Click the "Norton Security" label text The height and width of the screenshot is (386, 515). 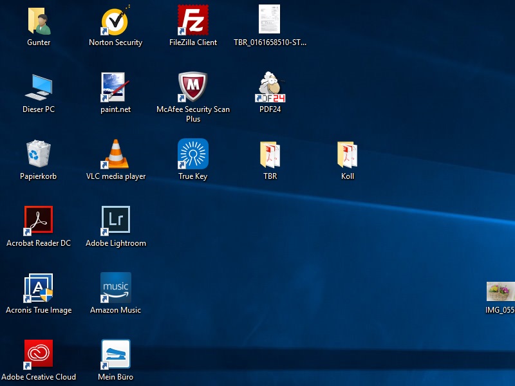coord(116,42)
